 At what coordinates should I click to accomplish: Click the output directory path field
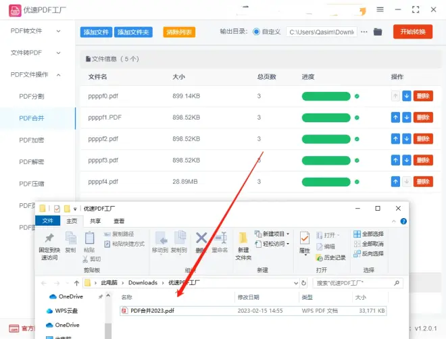322,32
